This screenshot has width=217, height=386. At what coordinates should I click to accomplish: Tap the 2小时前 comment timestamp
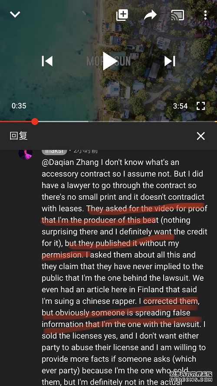(x=85, y=151)
